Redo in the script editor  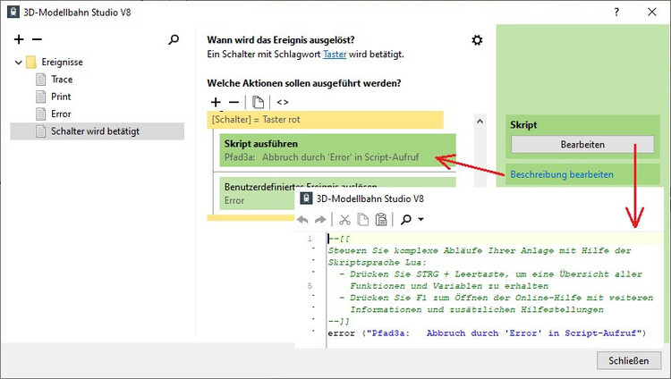(x=320, y=220)
